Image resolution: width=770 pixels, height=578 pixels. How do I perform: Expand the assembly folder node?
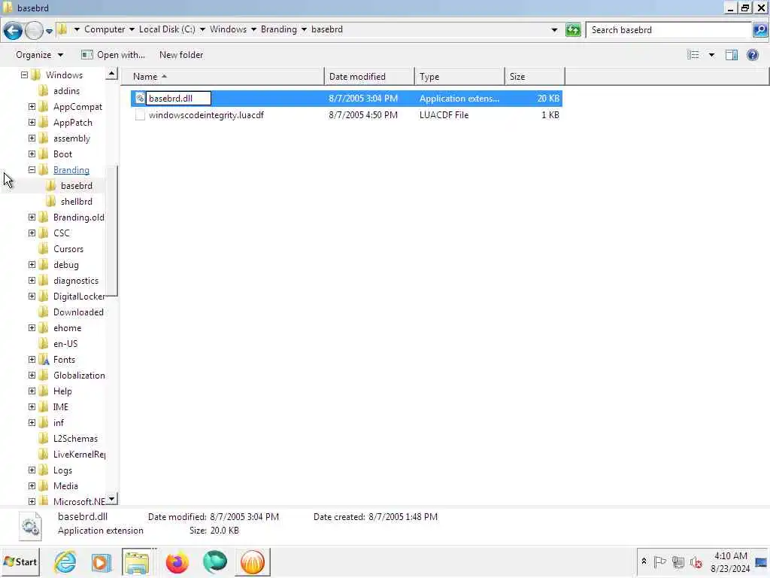32,138
